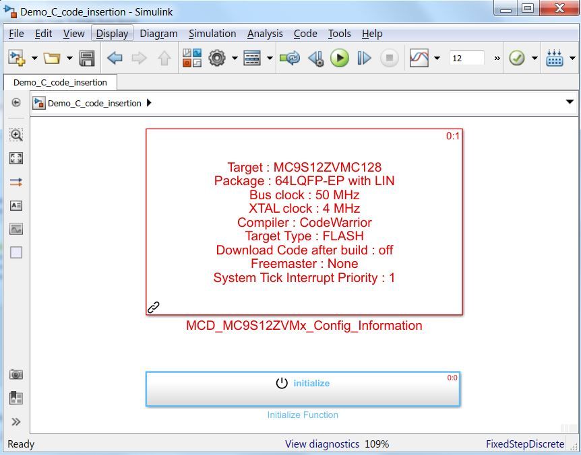The image size is (581, 455).
Task: Click the library link icon on config block
Action: point(154,308)
